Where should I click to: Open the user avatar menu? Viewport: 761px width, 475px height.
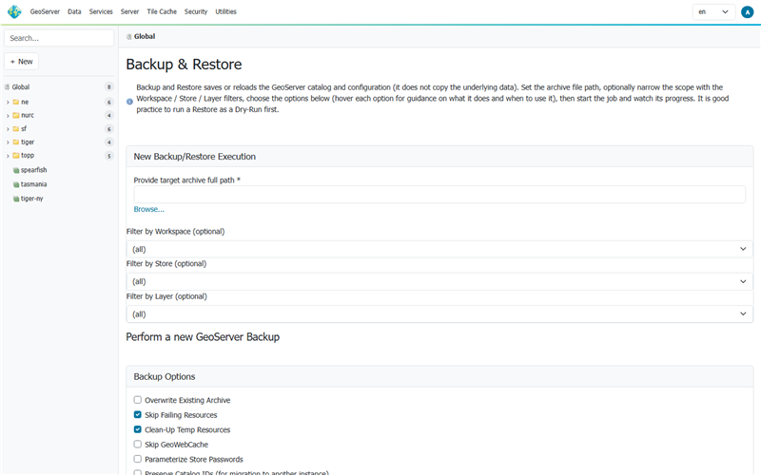pyautogui.click(x=748, y=12)
